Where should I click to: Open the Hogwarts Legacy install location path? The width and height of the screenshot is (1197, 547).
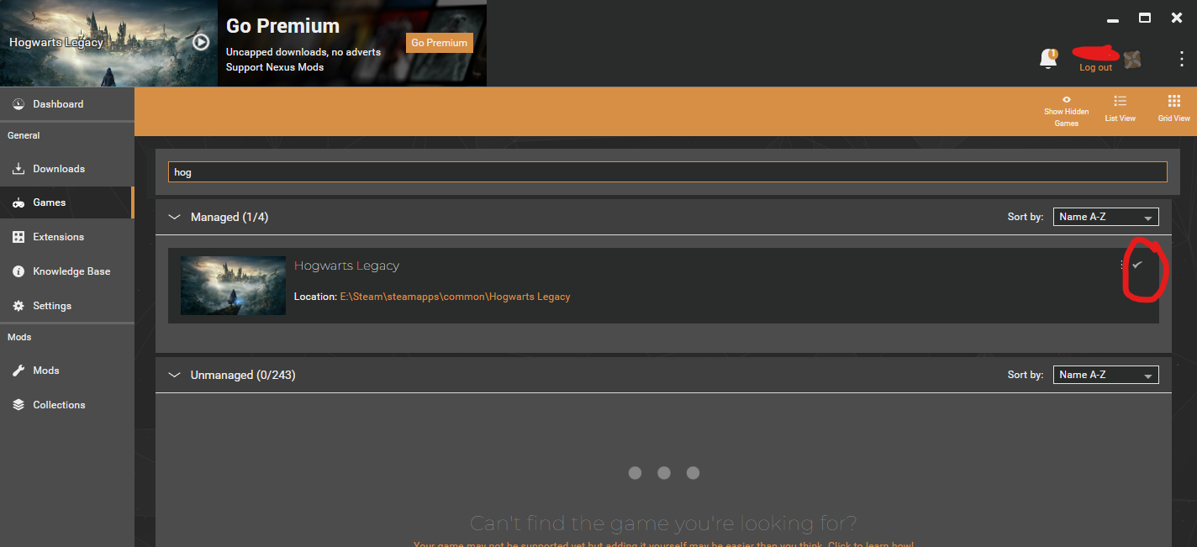pyautogui.click(x=455, y=297)
